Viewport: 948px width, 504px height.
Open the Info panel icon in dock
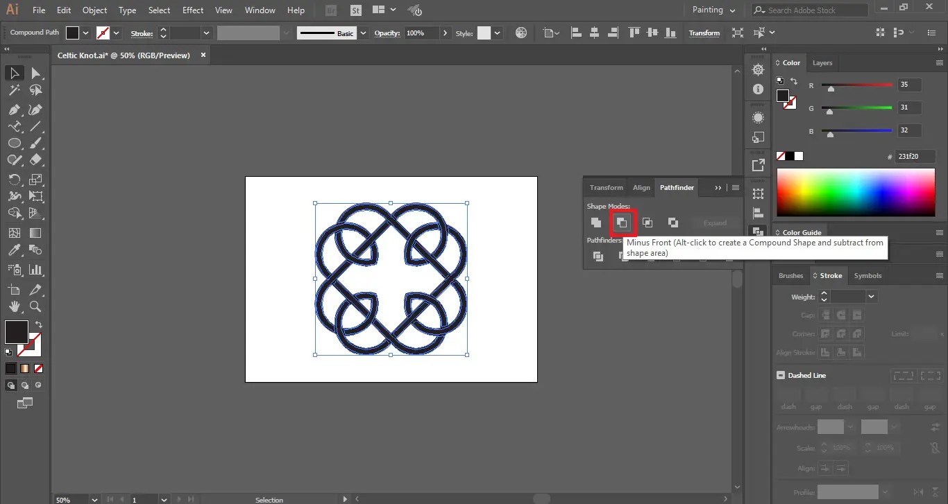coord(758,89)
